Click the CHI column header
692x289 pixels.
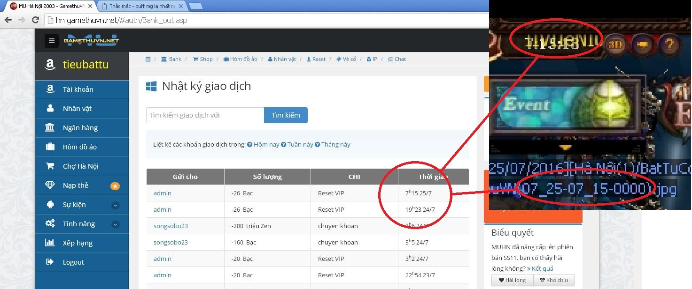click(x=354, y=177)
